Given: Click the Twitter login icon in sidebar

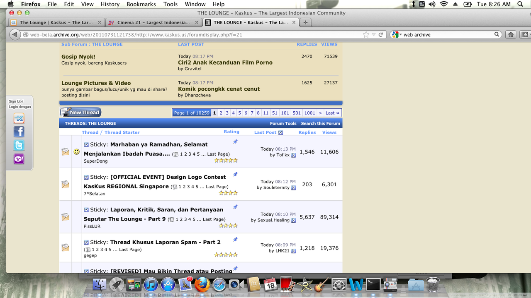Looking at the screenshot, I should click(x=19, y=145).
